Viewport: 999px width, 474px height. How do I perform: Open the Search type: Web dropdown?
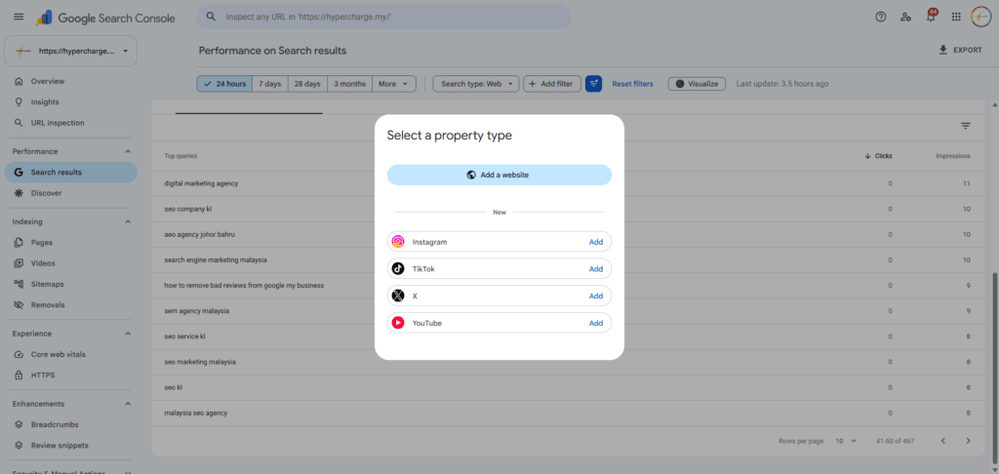pyautogui.click(x=476, y=84)
